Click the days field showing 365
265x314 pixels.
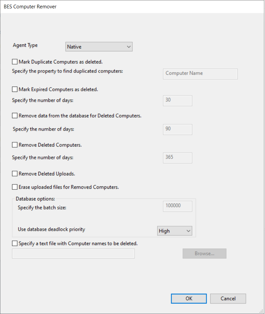178,158
